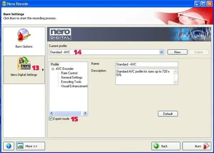Click the green Back arrow icon
The height and width of the screenshot is (153, 214).
pos(156,146)
